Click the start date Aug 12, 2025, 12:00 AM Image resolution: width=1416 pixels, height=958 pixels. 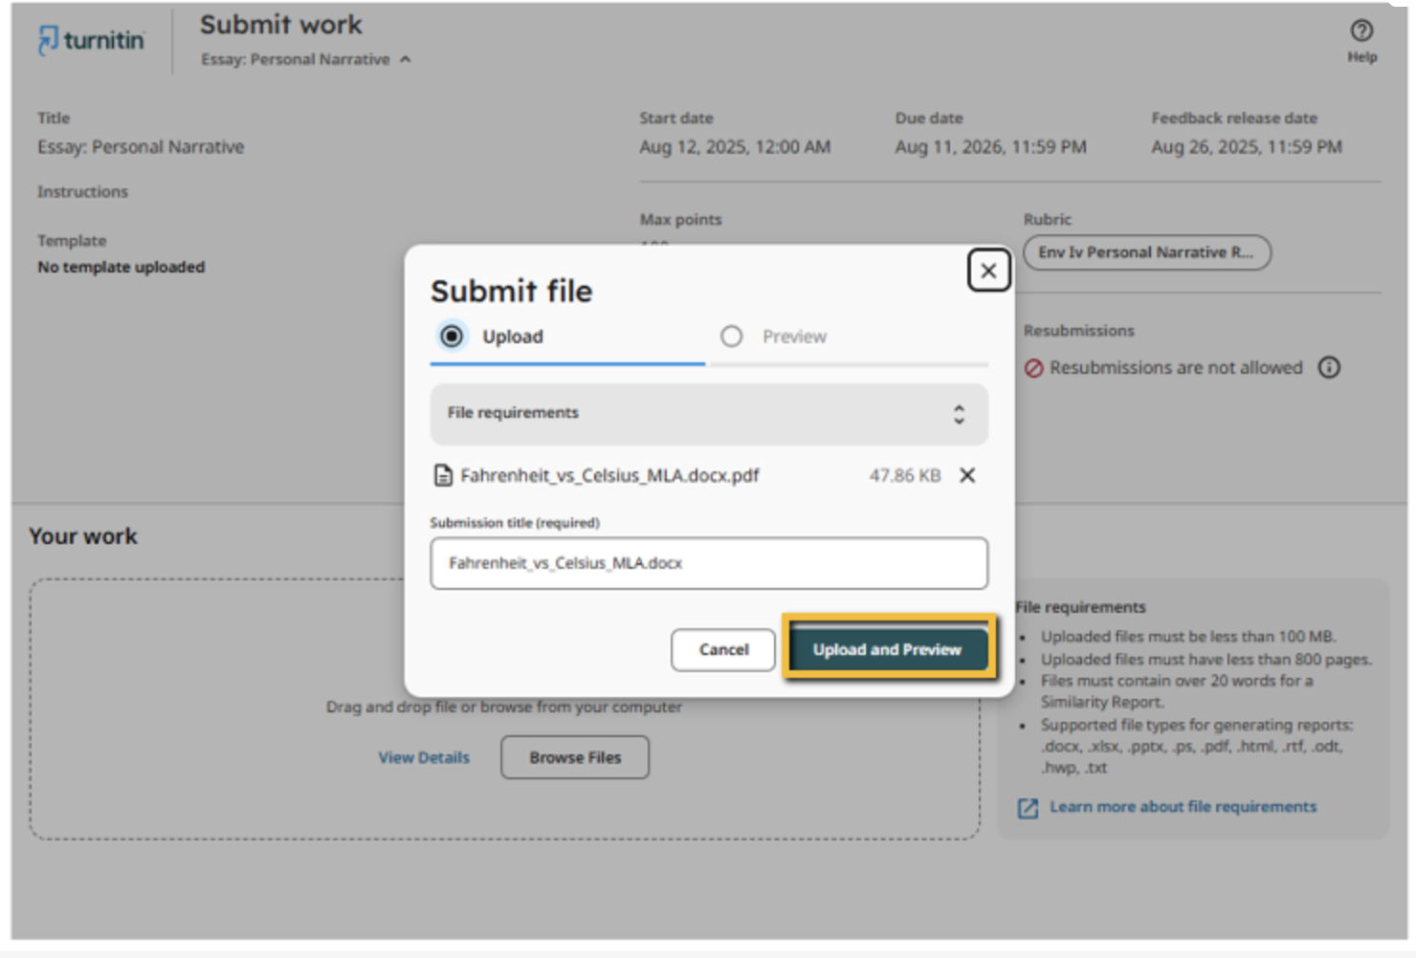[735, 147]
